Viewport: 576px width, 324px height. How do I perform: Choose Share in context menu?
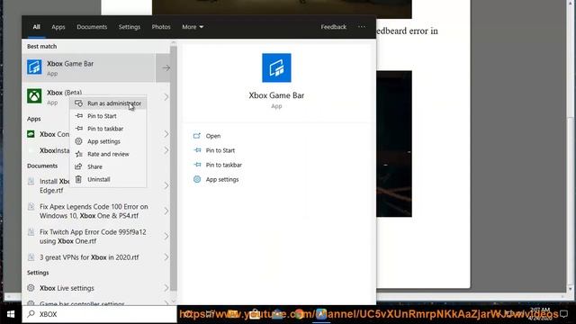[108, 166]
